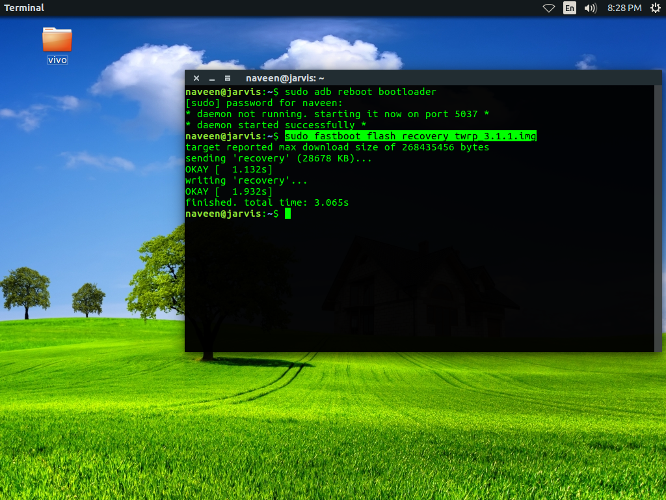Open the Wi-Fi network indicator

(548, 8)
